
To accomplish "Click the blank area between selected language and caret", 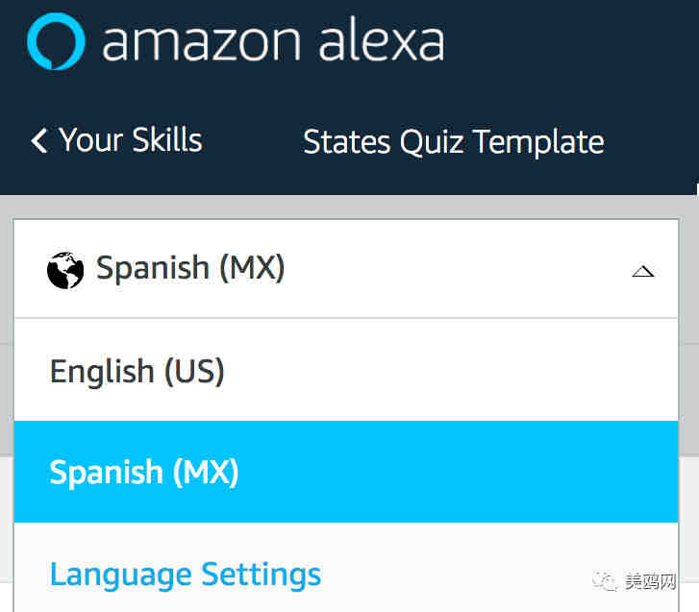I will pos(457,269).
